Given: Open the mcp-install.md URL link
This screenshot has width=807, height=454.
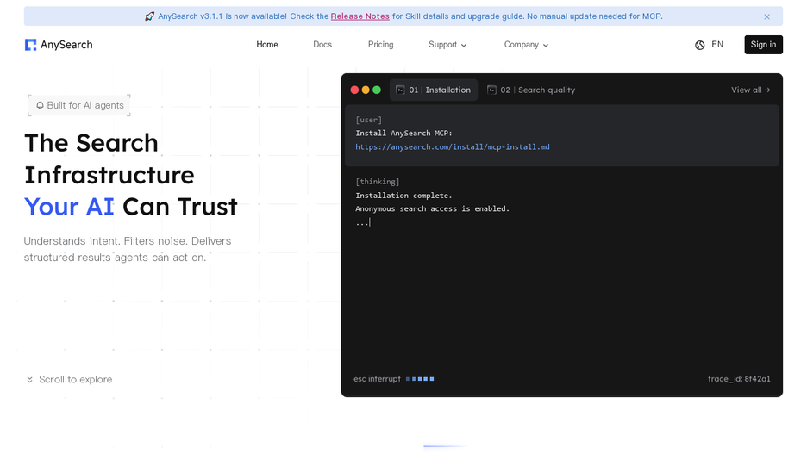Looking at the screenshot, I should pyautogui.click(x=453, y=147).
